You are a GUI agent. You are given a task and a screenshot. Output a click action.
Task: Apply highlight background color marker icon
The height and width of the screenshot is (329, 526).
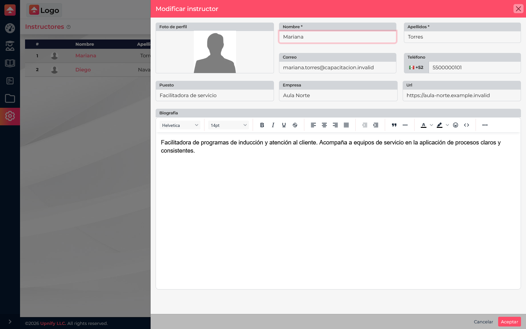pos(440,125)
